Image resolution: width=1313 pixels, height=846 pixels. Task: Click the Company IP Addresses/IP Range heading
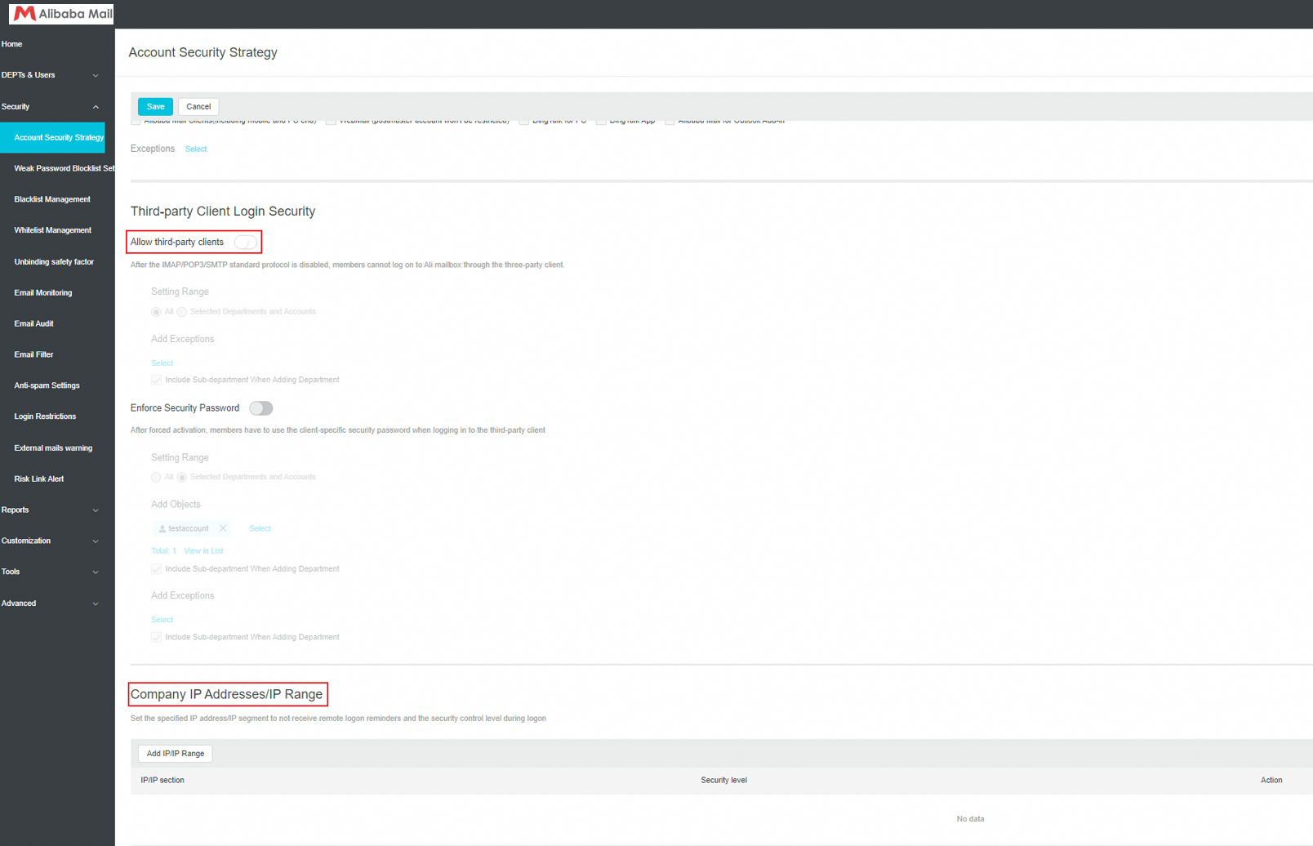click(227, 695)
